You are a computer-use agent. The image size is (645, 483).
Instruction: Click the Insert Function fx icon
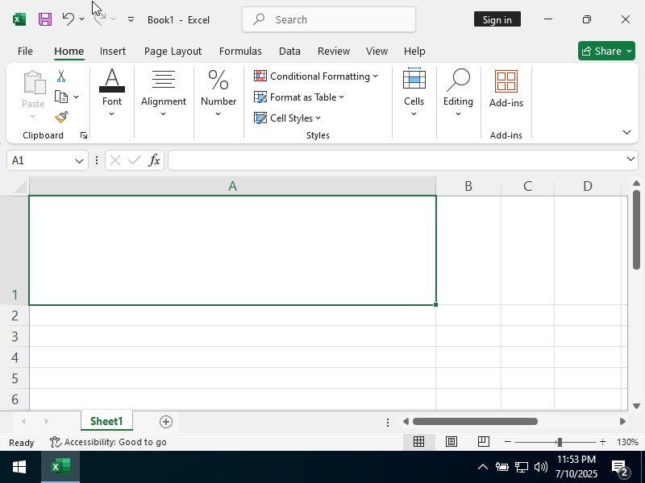click(x=154, y=160)
